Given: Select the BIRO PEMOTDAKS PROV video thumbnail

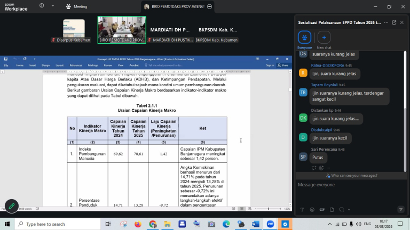Looking at the screenshot, I should [x=122, y=30].
